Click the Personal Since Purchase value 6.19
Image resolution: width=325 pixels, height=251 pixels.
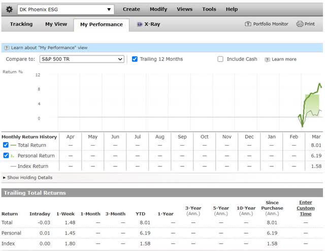[272, 233]
